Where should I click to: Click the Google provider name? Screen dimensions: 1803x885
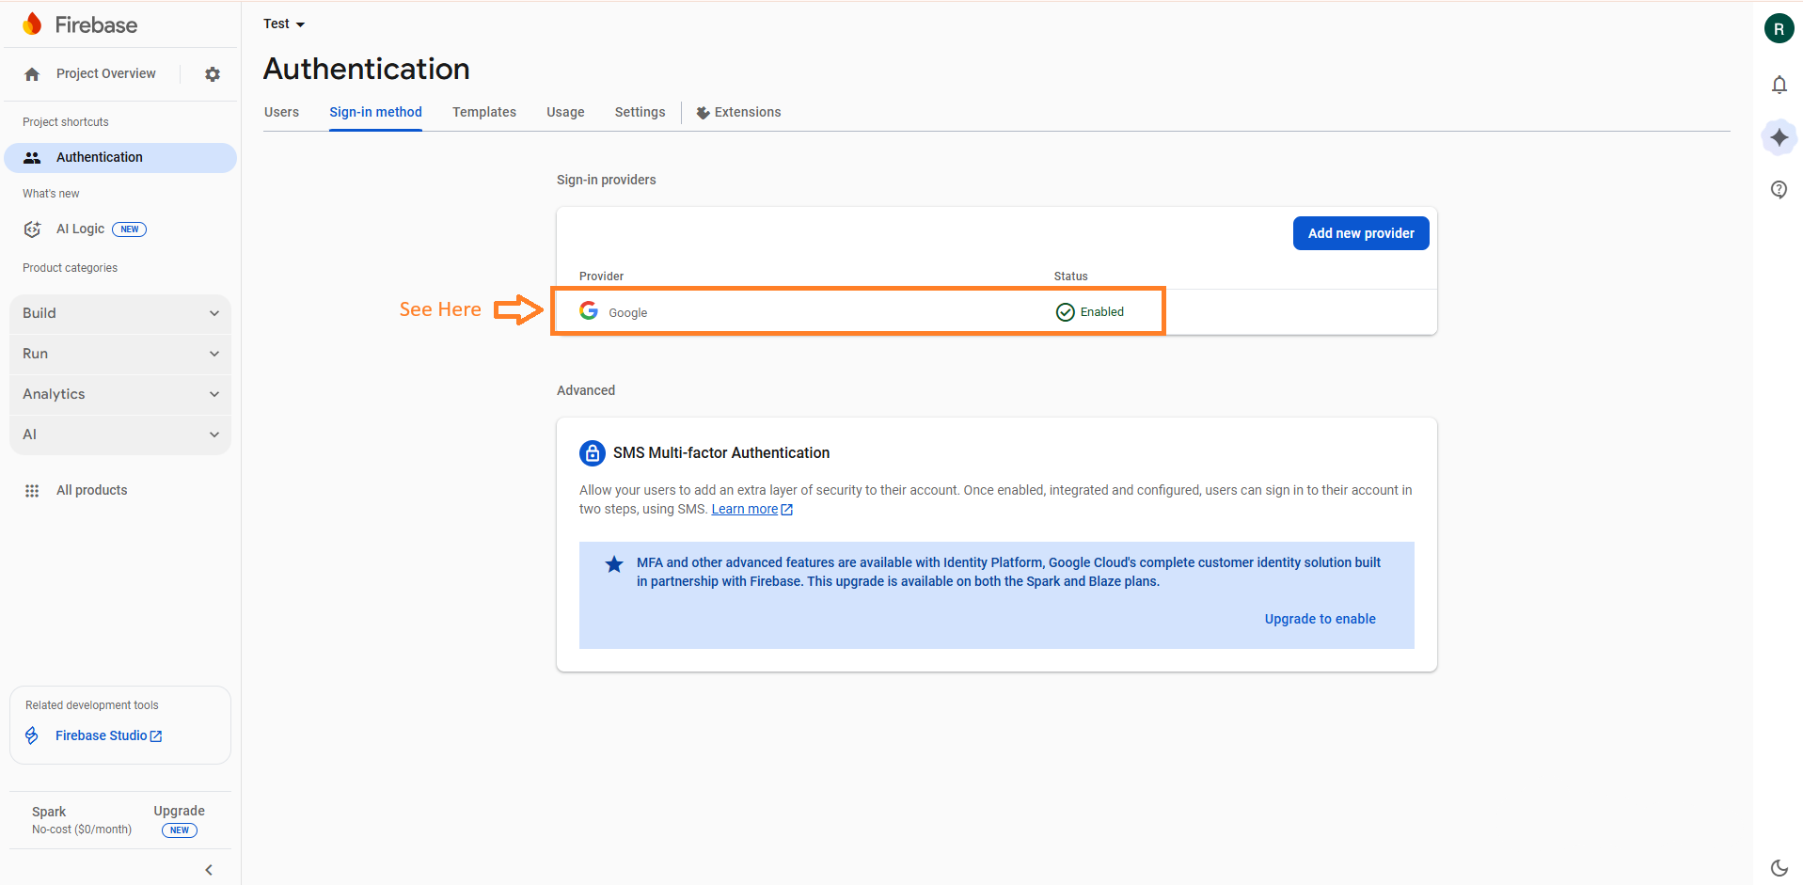tap(627, 313)
